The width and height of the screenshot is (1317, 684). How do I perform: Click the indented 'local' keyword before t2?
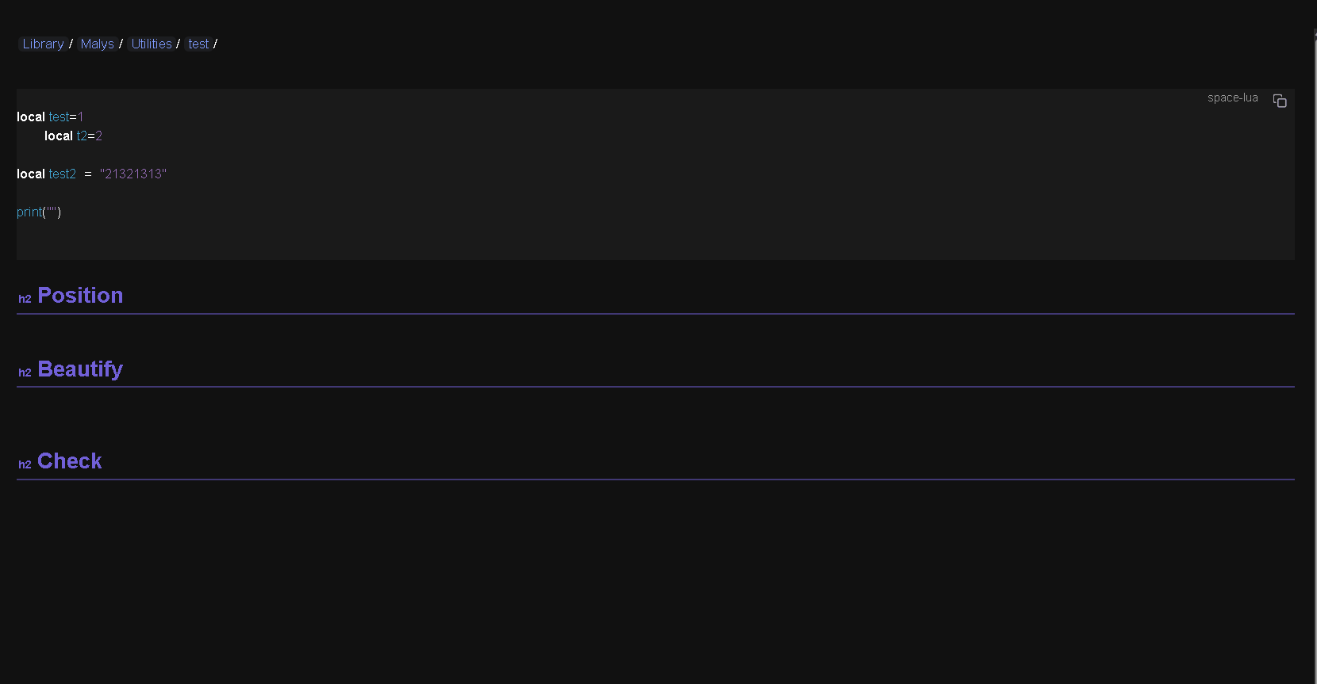point(59,136)
